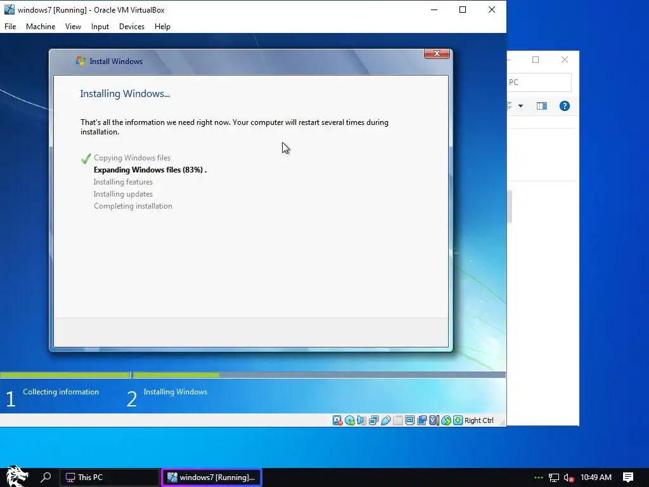
Task: Click the Install Windows flag icon
Action: pos(80,62)
